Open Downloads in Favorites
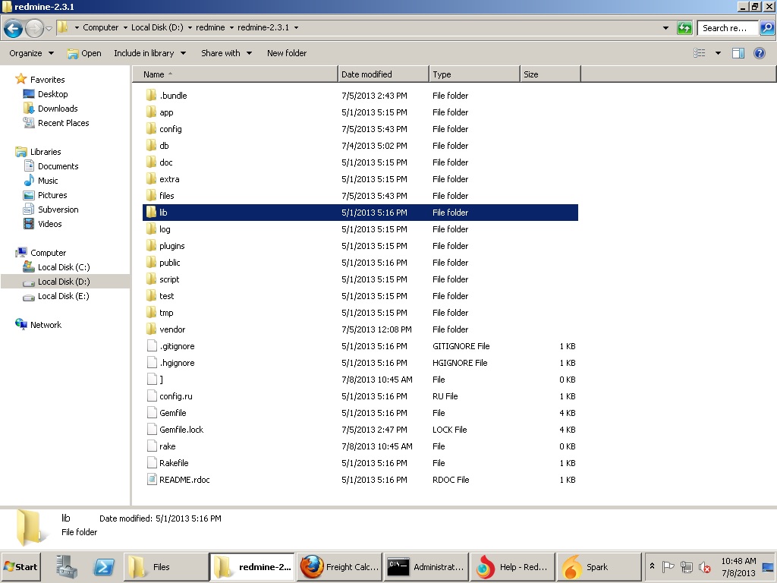Viewport: 777px width, 583px height. 58,109
